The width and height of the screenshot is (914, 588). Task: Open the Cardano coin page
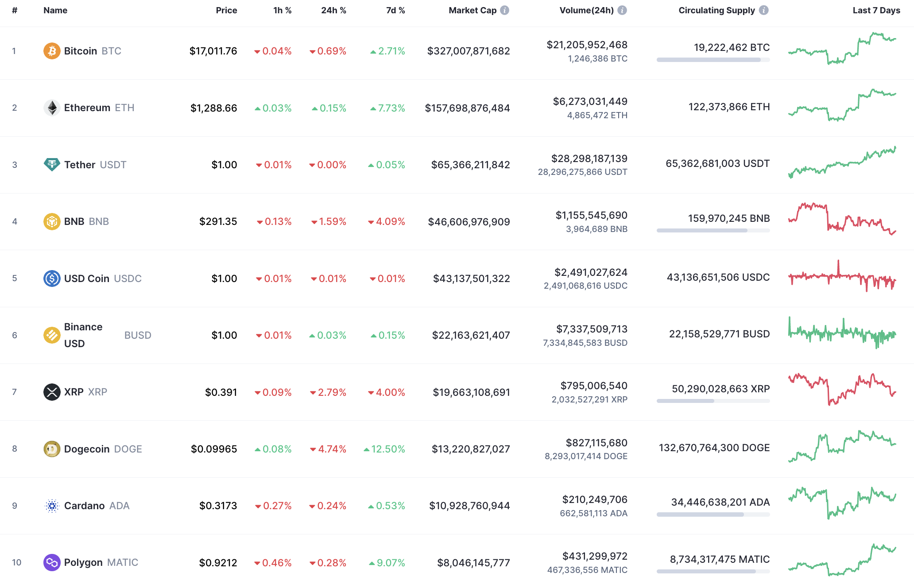tap(84, 505)
